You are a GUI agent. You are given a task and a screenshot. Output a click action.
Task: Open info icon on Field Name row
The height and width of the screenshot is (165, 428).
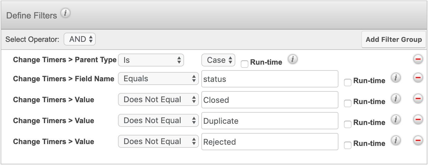[x=396, y=78]
